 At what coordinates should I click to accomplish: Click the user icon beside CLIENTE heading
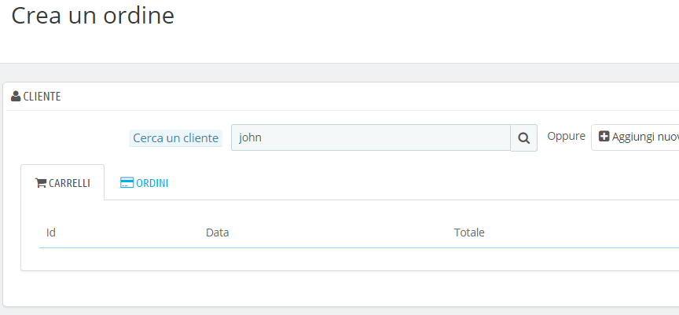pos(16,97)
